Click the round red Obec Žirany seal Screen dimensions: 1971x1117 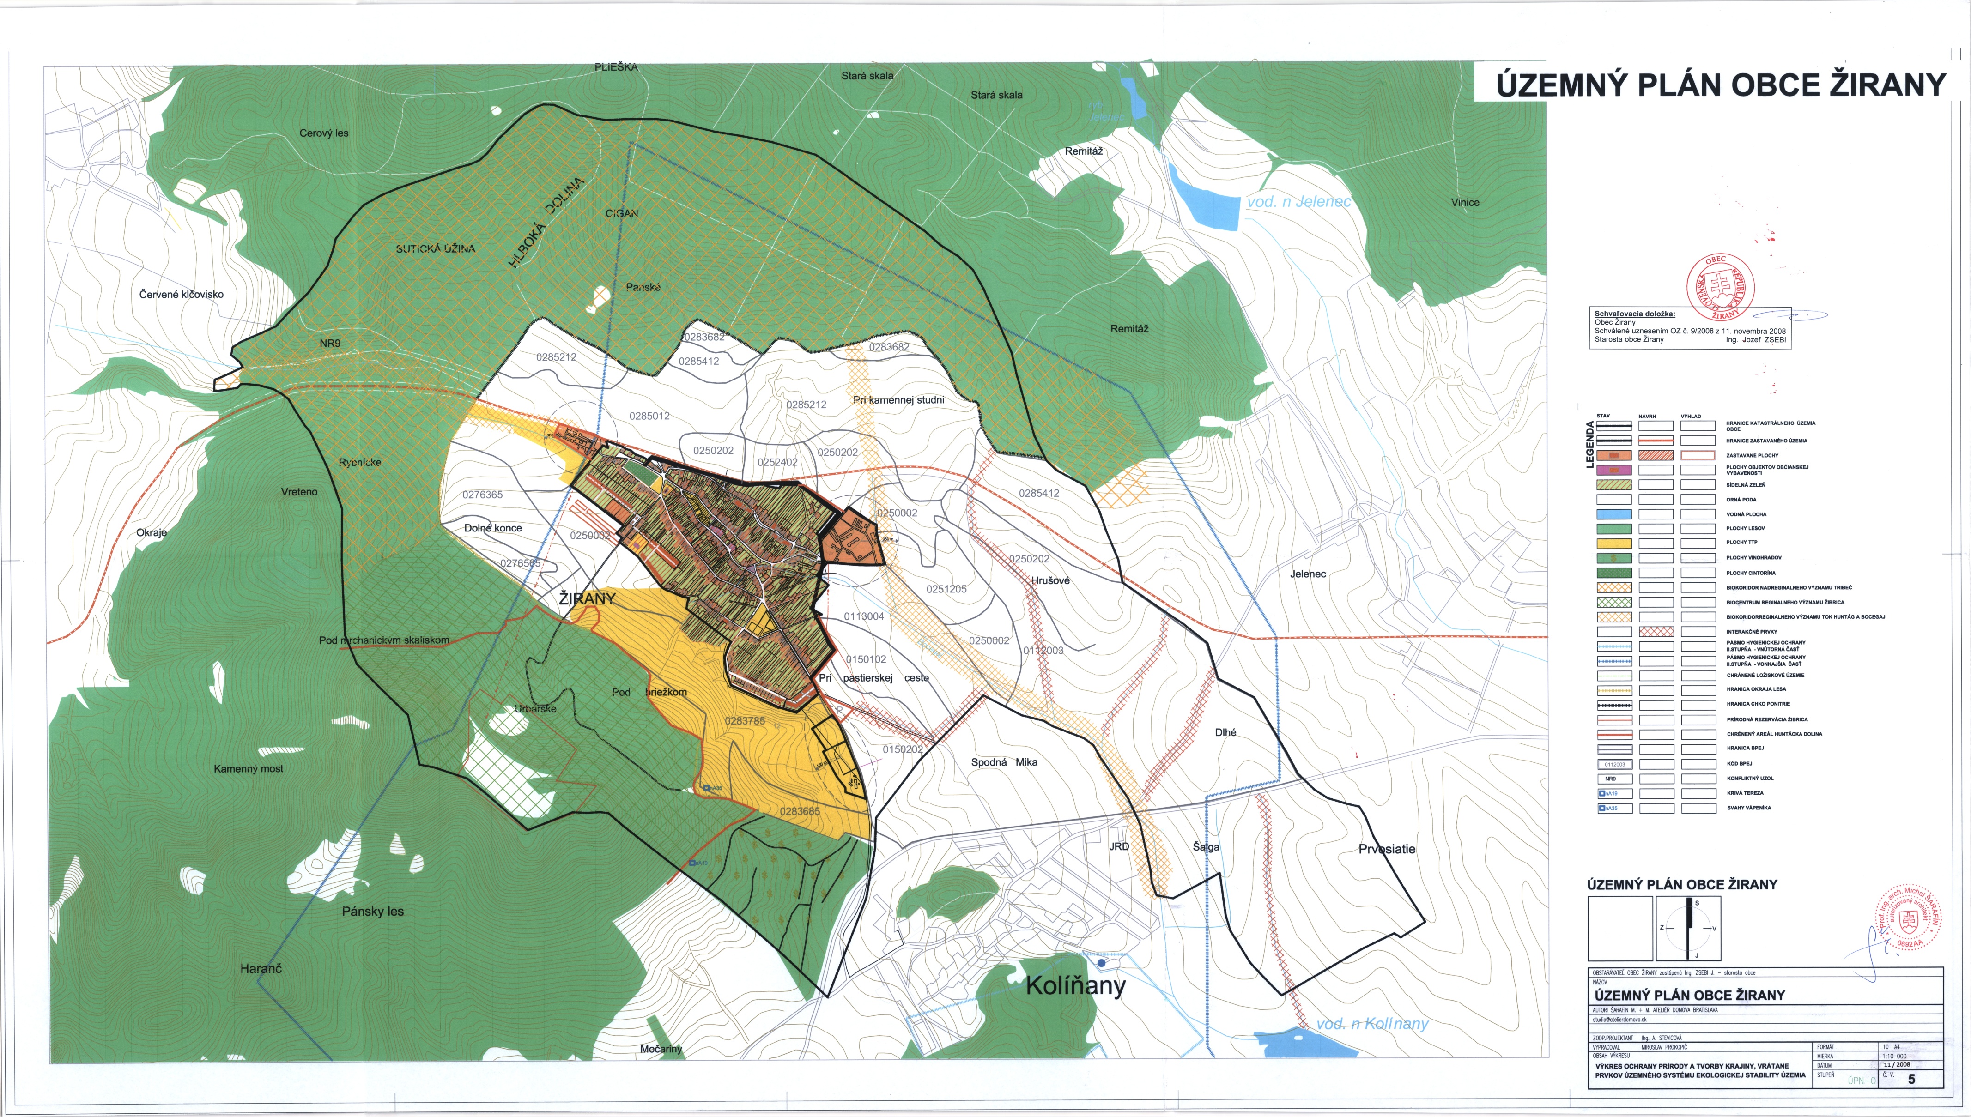point(1721,288)
